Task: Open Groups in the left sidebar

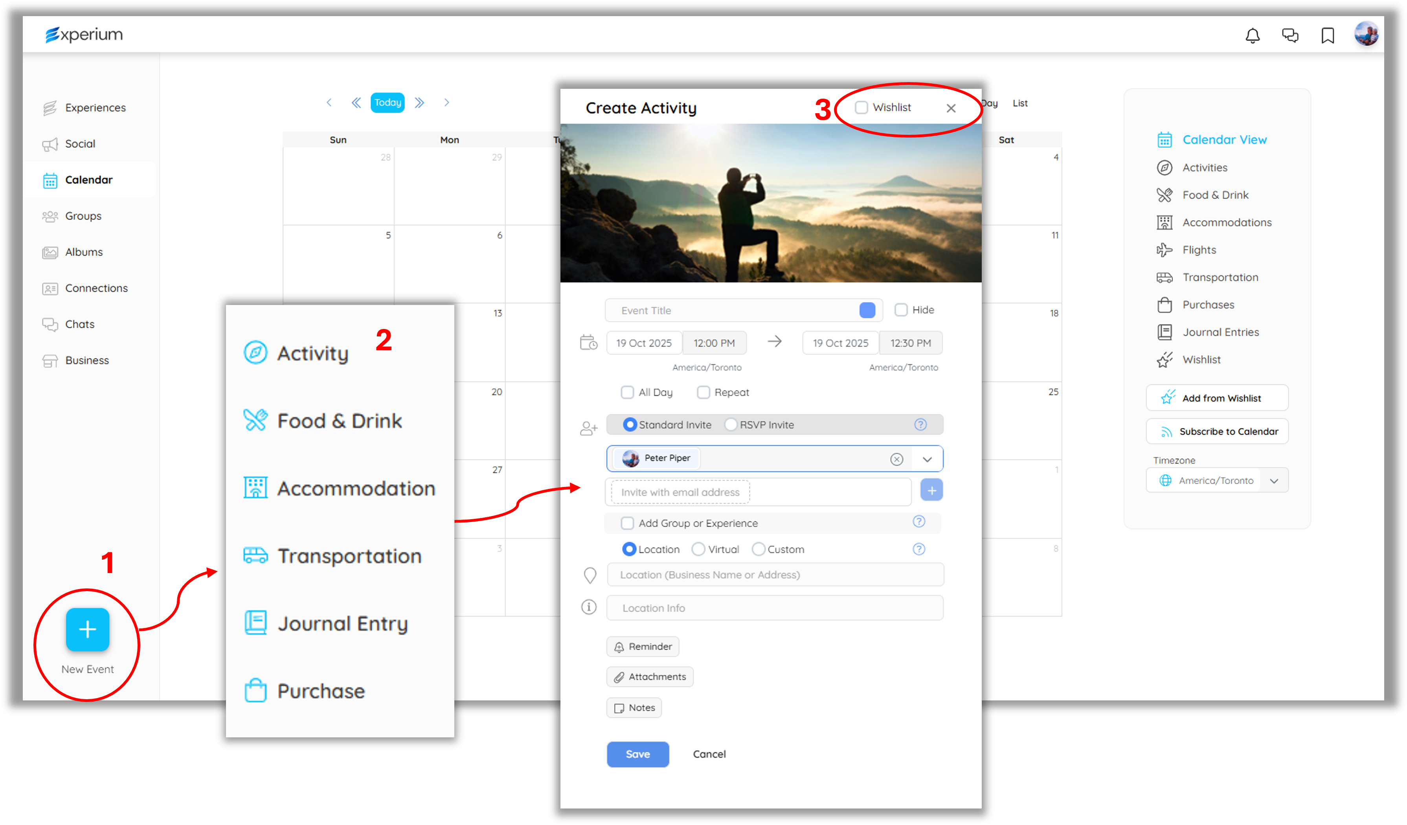Action: [x=83, y=216]
